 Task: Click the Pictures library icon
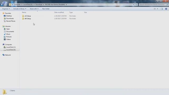(x=5, y=37)
